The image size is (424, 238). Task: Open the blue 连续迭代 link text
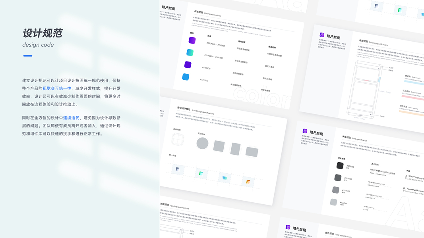tap(71, 118)
